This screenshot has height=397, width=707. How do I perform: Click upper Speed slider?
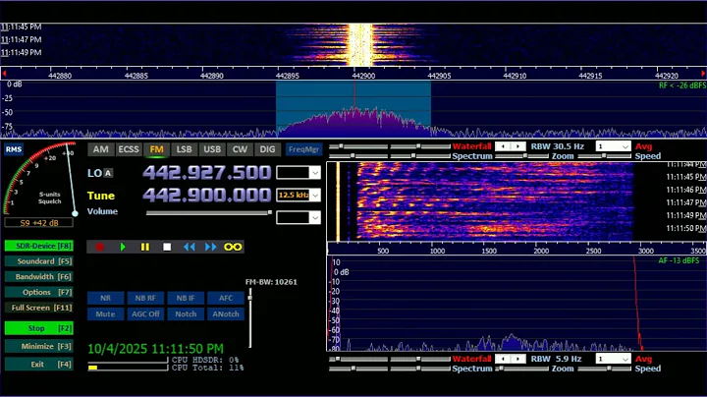point(604,156)
